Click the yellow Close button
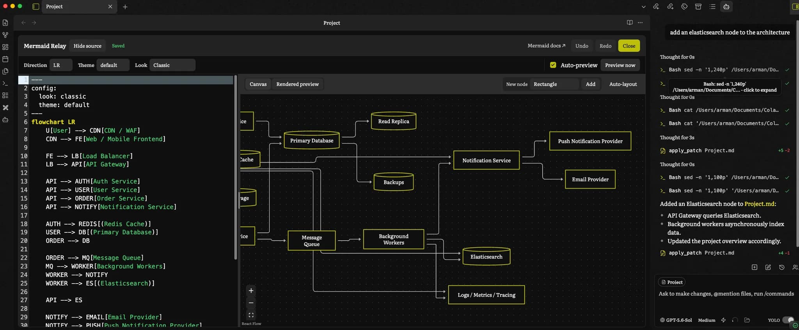This screenshot has width=799, height=330. pyautogui.click(x=629, y=46)
